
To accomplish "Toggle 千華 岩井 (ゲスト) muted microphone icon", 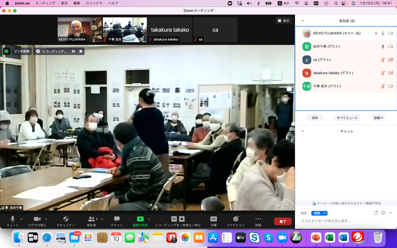I will pyautogui.click(x=383, y=86).
